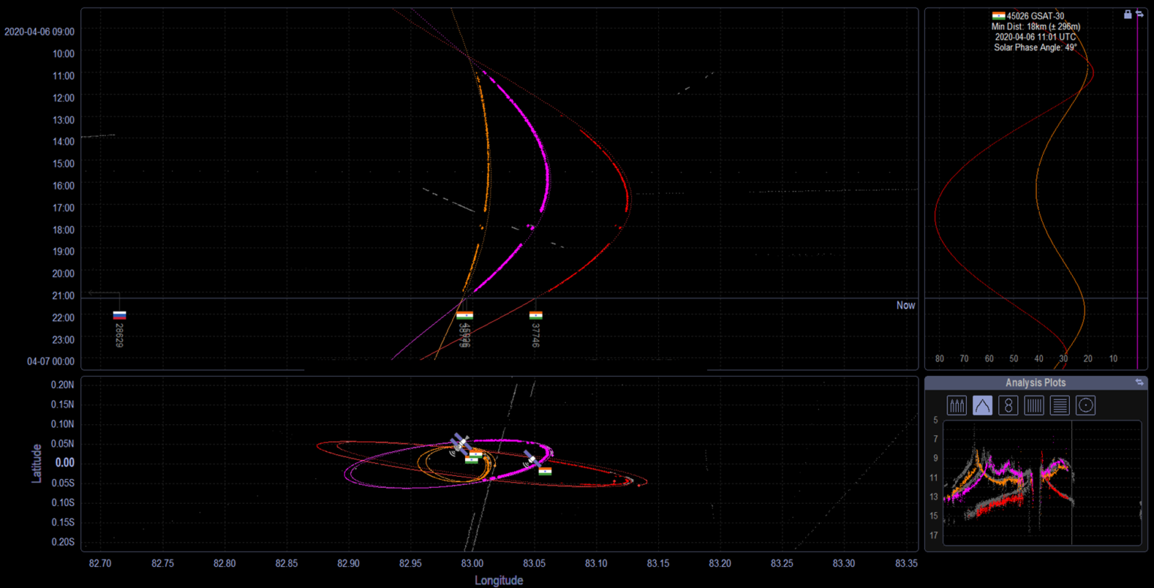Viewport: 1154px width, 588px height.
Task: Select the spike histogram plot icon
Action: click(x=956, y=405)
